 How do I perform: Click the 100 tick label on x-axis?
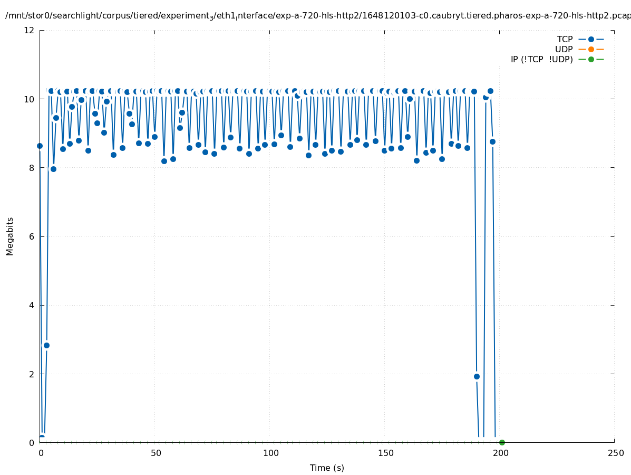(270, 453)
